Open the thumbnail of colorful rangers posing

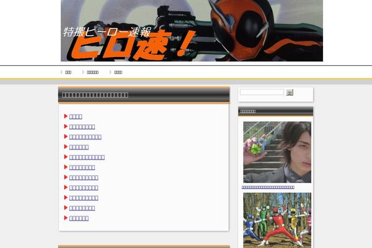[277, 220]
